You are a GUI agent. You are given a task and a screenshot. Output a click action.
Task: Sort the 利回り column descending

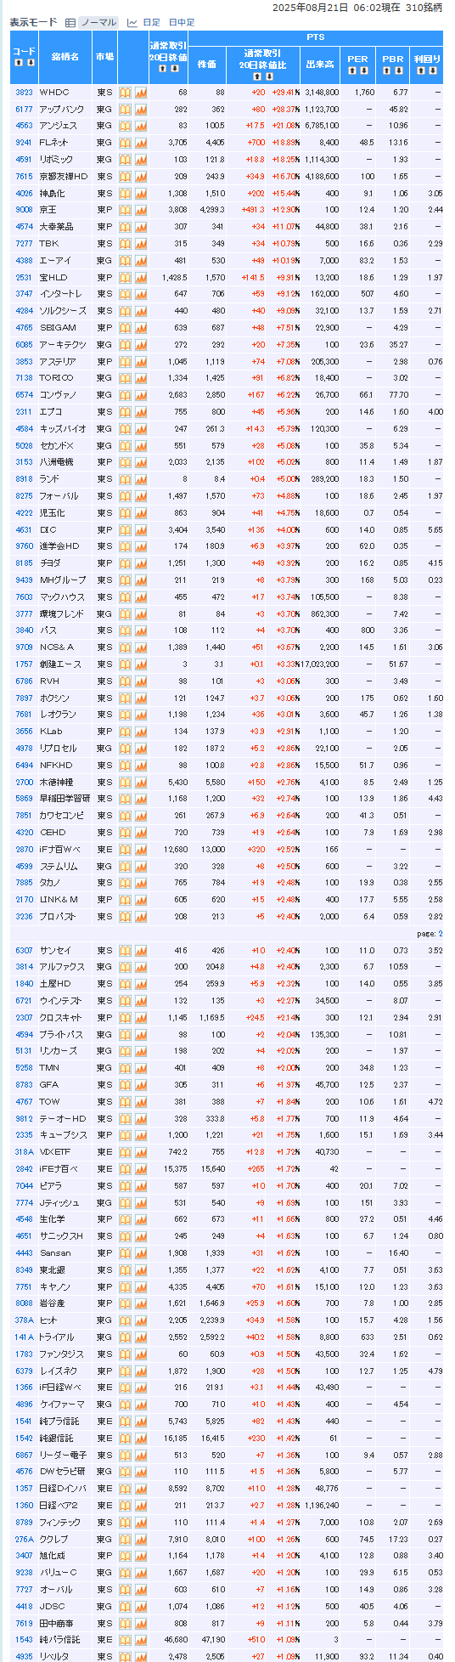[433, 71]
